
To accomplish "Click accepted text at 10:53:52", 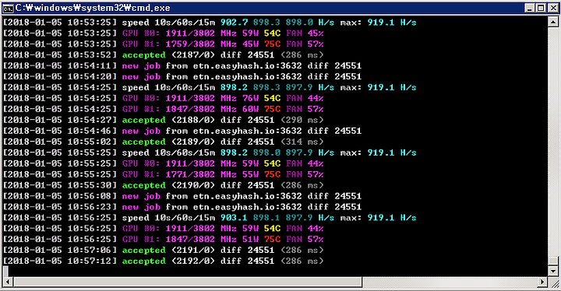I will tap(144, 55).
